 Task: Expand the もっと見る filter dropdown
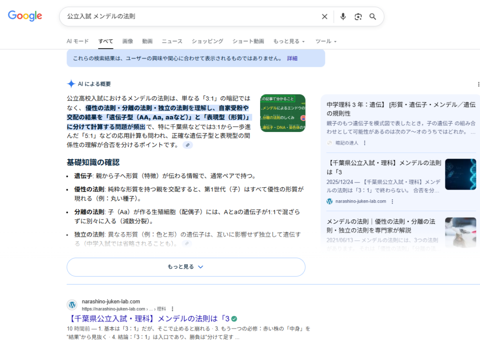289,41
